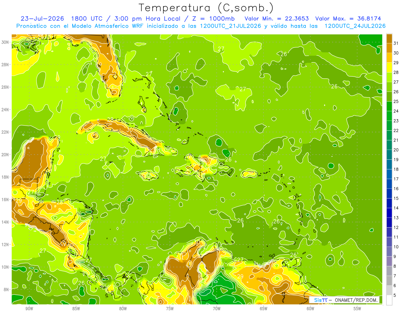Pick the dark brown swatch above legend 31
405x313 pixels.
pos(389,38)
